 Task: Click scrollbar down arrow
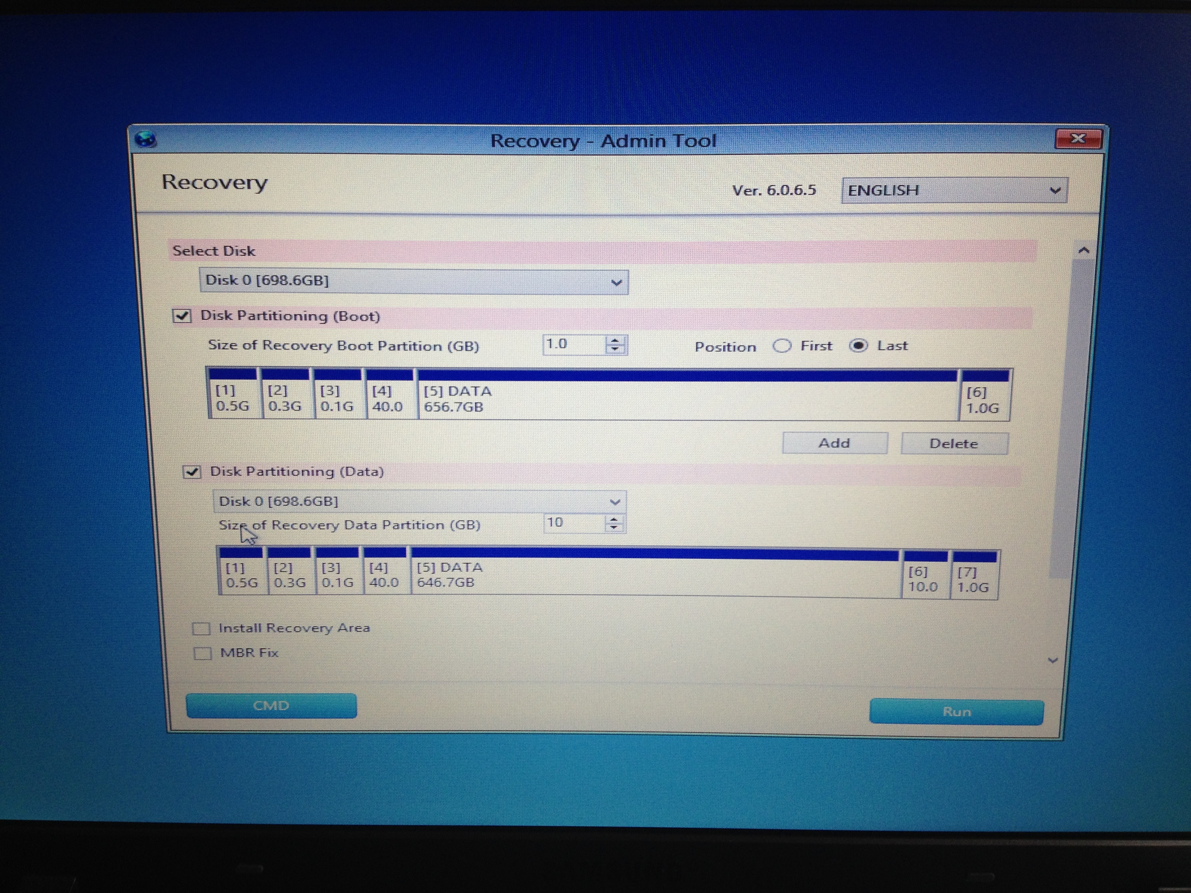point(1053,661)
